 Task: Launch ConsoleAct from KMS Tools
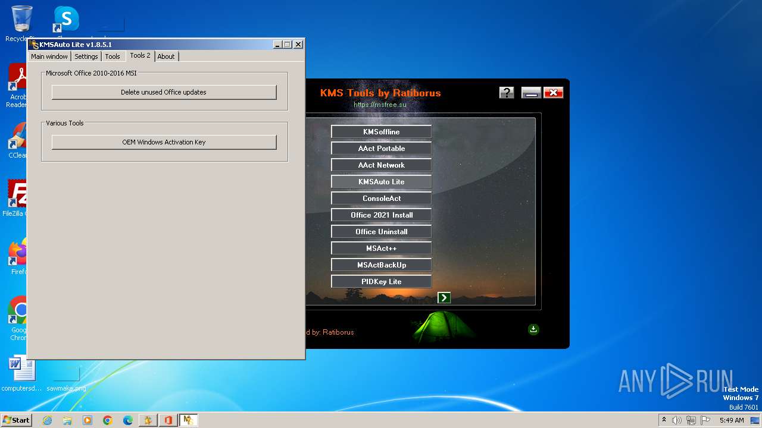(x=381, y=199)
